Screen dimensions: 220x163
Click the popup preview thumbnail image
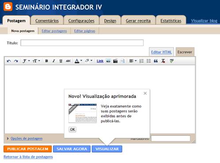(x=83, y=113)
